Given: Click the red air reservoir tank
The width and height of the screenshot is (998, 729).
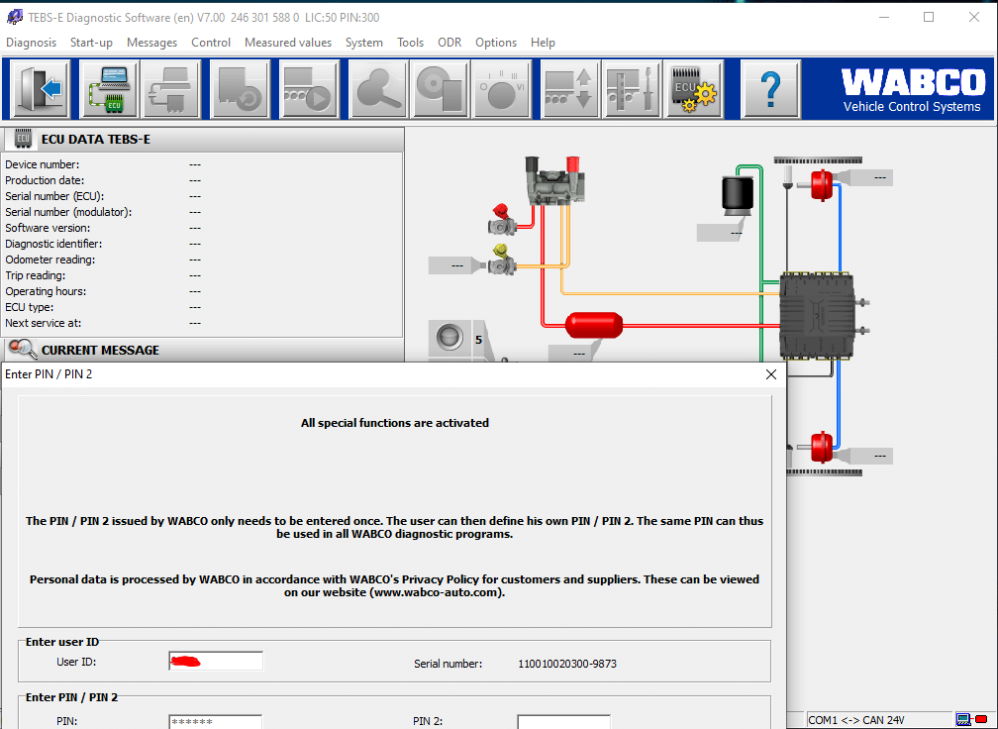Looking at the screenshot, I should (x=593, y=324).
